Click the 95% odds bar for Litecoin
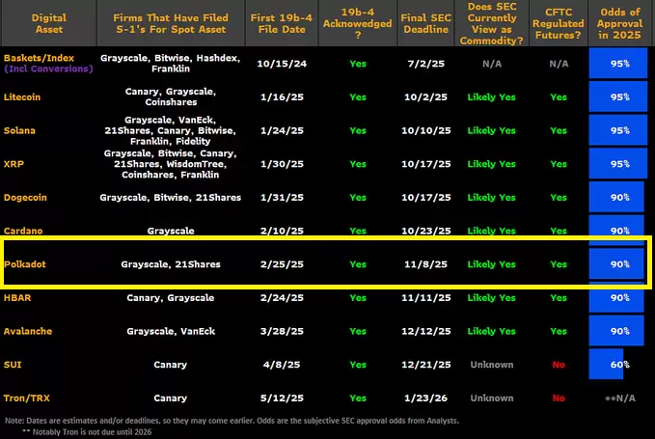Screen dimensions: 655x439 click(618, 96)
